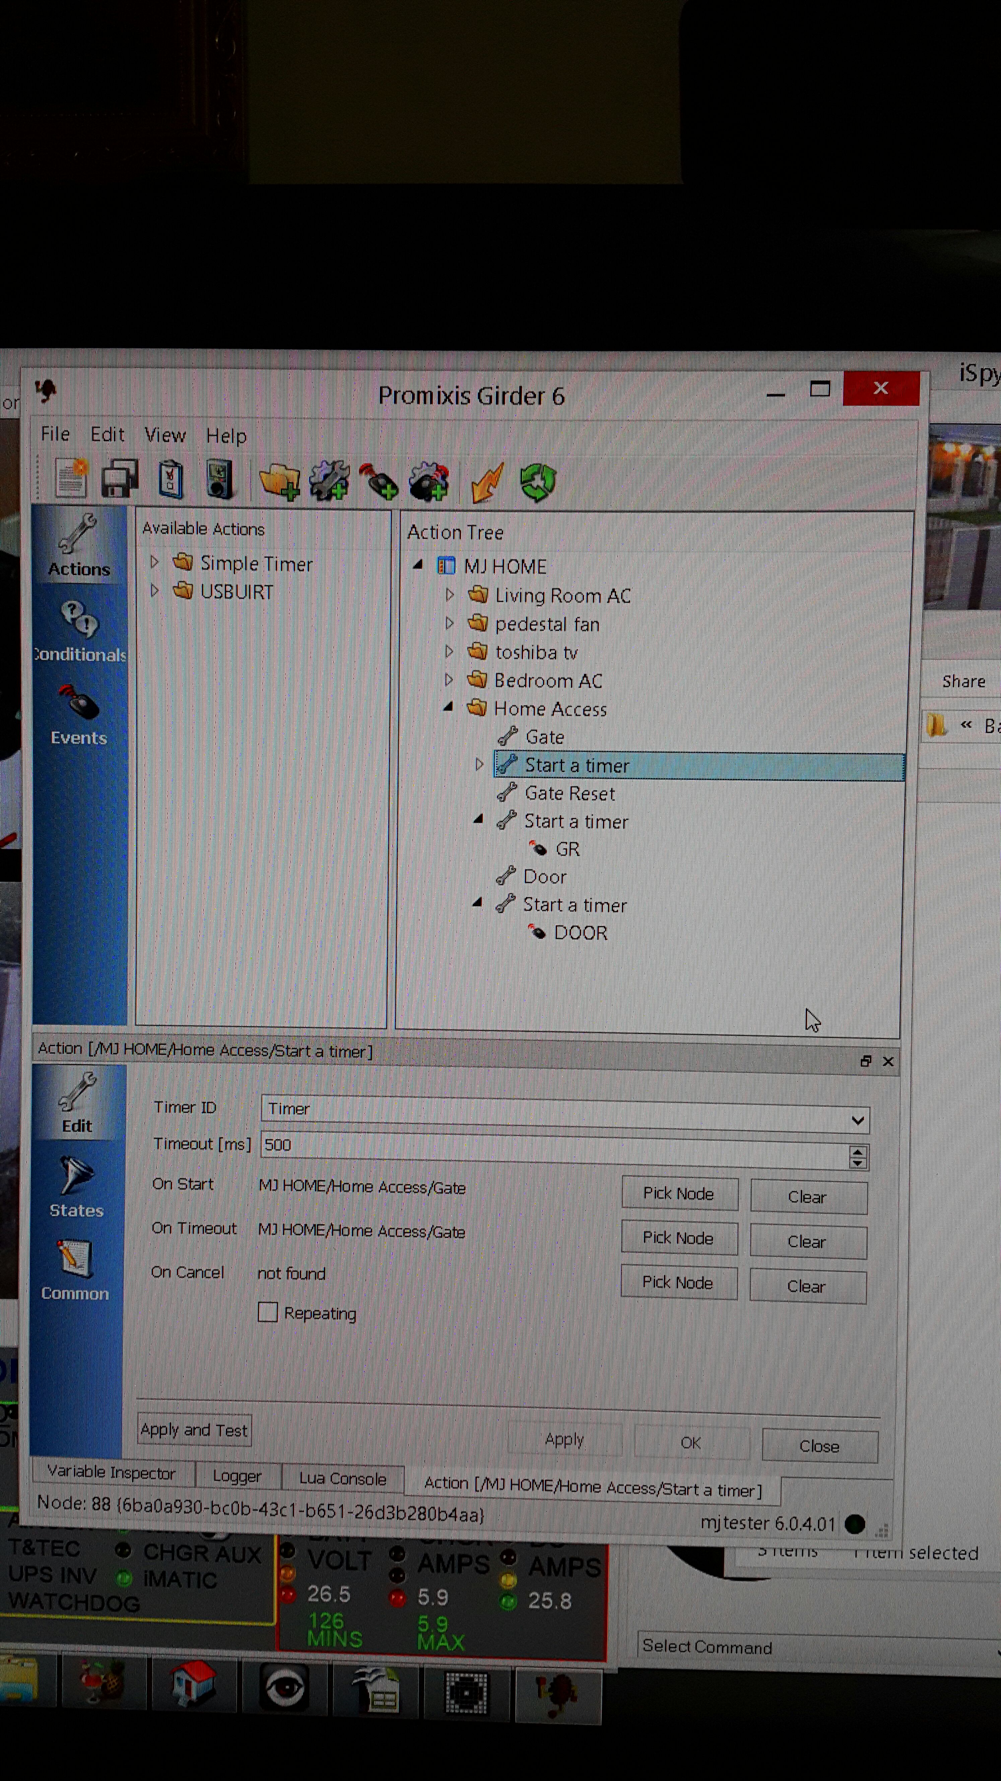Switch to the Logger tab
Viewport: 1001px width, 1781px height.
click(x=237, y=1476)
